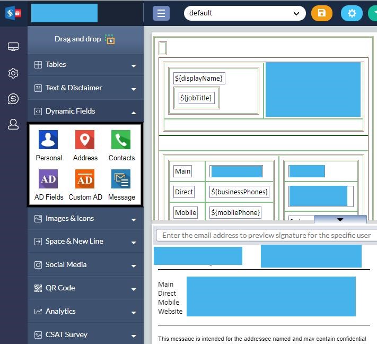This screenshot has height=344, width=377.
Task: Open the user profile sidebar icon
Action: (13, 125)
